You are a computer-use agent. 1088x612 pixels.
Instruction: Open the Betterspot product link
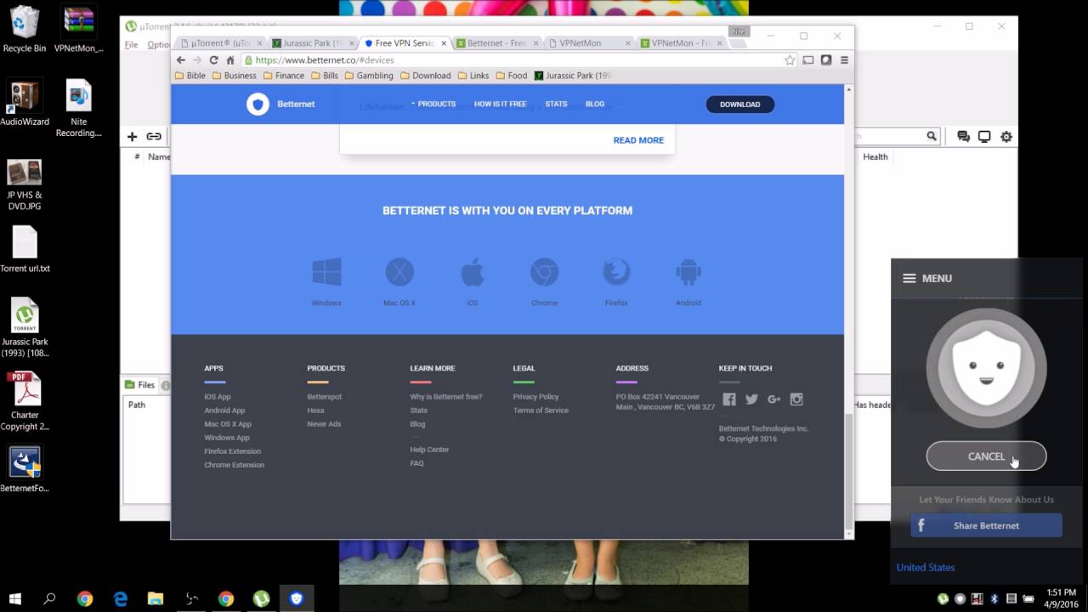click(x=324, y=397)
